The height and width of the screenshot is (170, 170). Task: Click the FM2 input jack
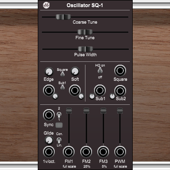86,152
